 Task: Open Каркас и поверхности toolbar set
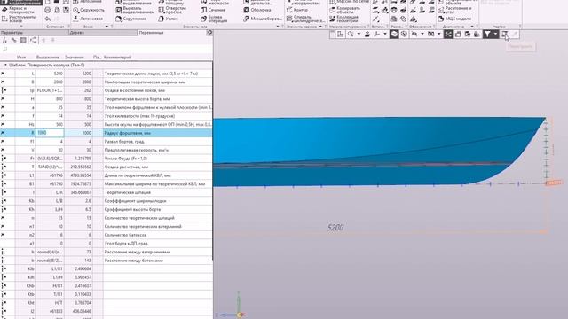coord(19,10)
